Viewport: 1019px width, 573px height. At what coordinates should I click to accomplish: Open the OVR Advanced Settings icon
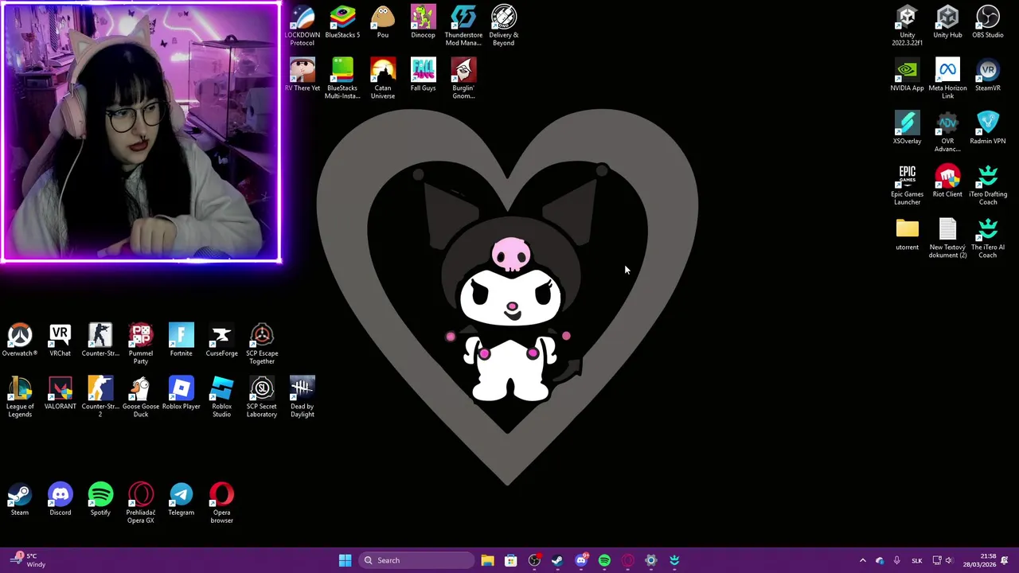[947, 132]
